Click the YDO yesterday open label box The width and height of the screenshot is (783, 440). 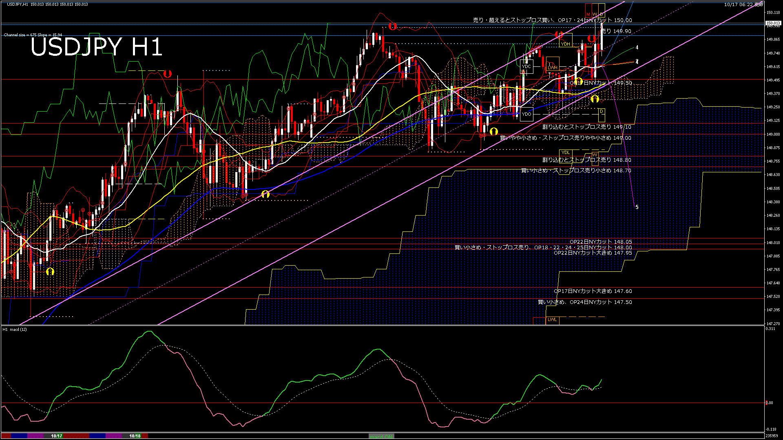point(526,114)
